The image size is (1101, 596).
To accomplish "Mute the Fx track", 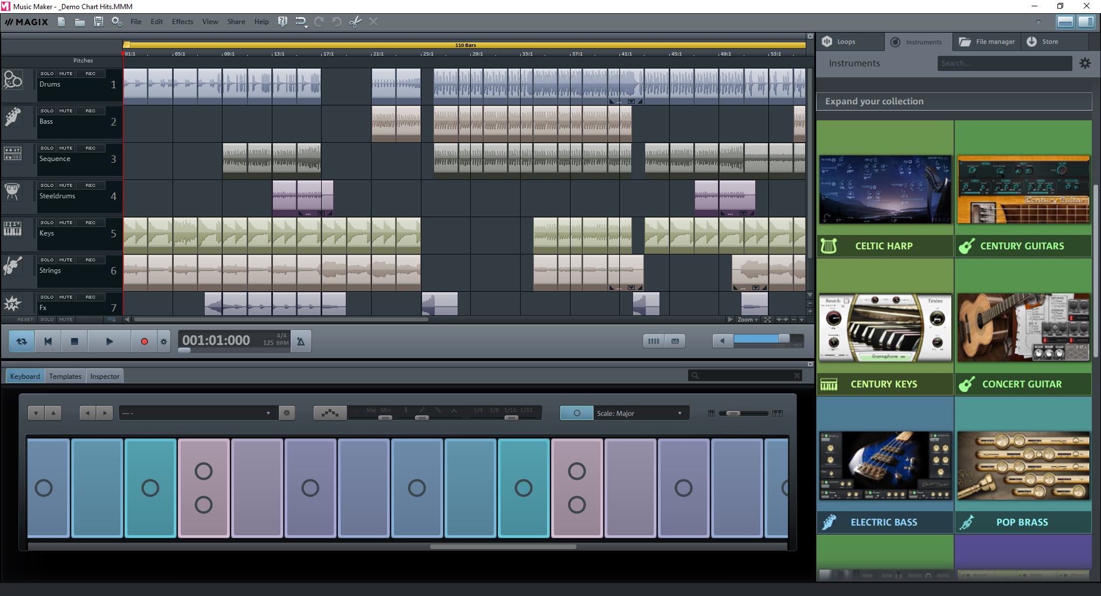I will pos(65,297).
